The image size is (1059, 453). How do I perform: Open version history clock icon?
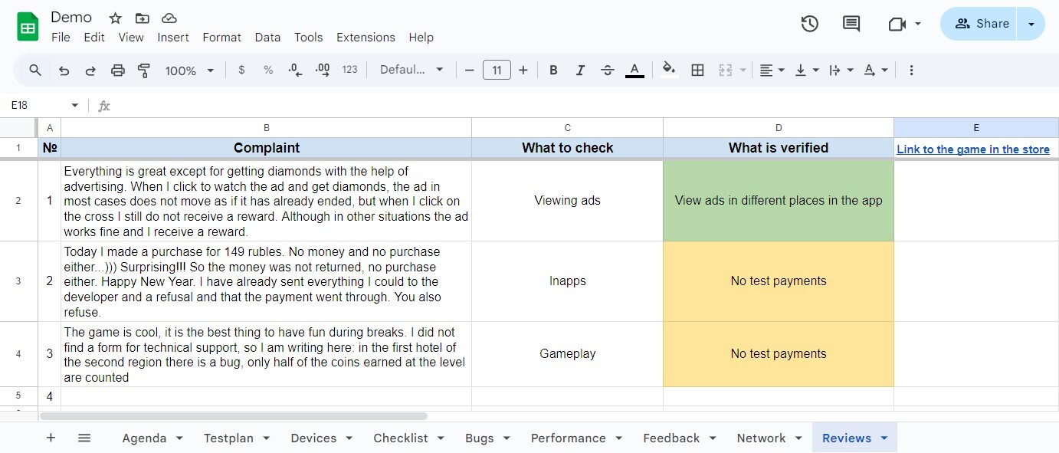click(809, 24)
